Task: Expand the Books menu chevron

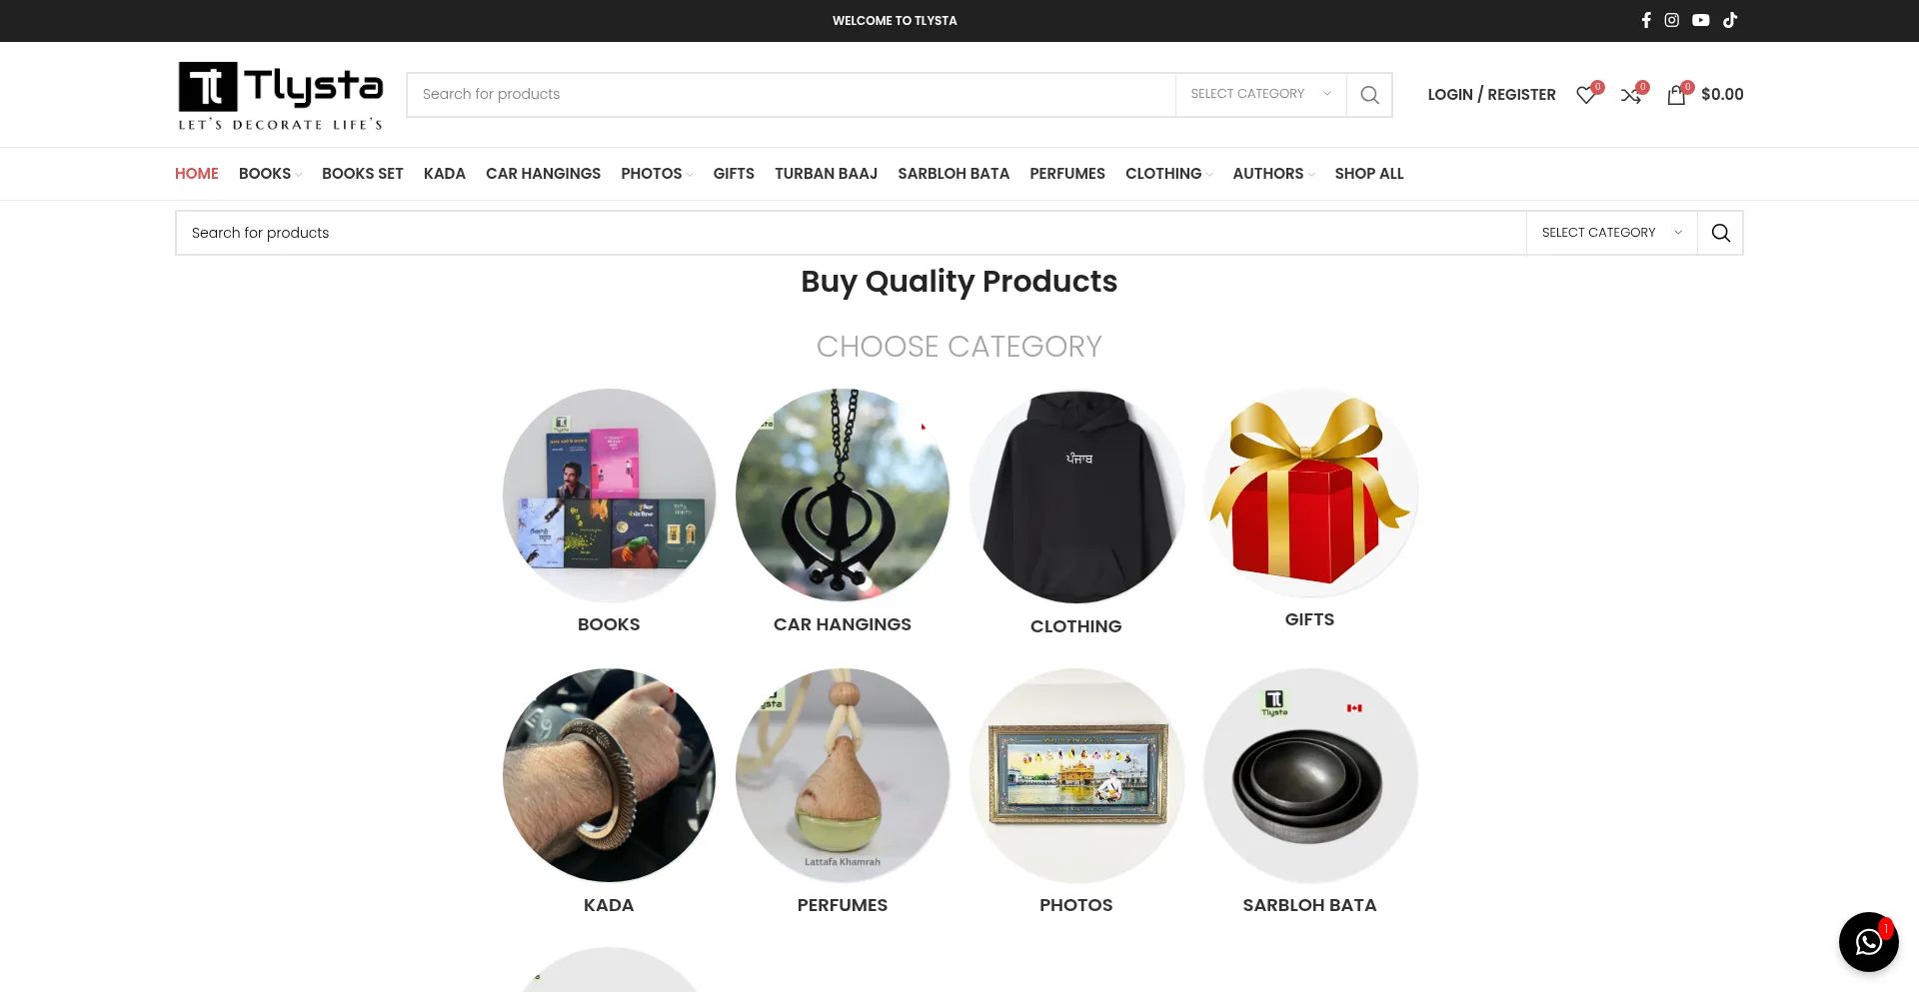Action: [x=298, y=175]
